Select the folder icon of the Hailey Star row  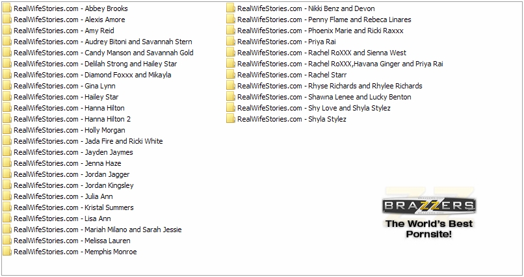tap(7, 97)
